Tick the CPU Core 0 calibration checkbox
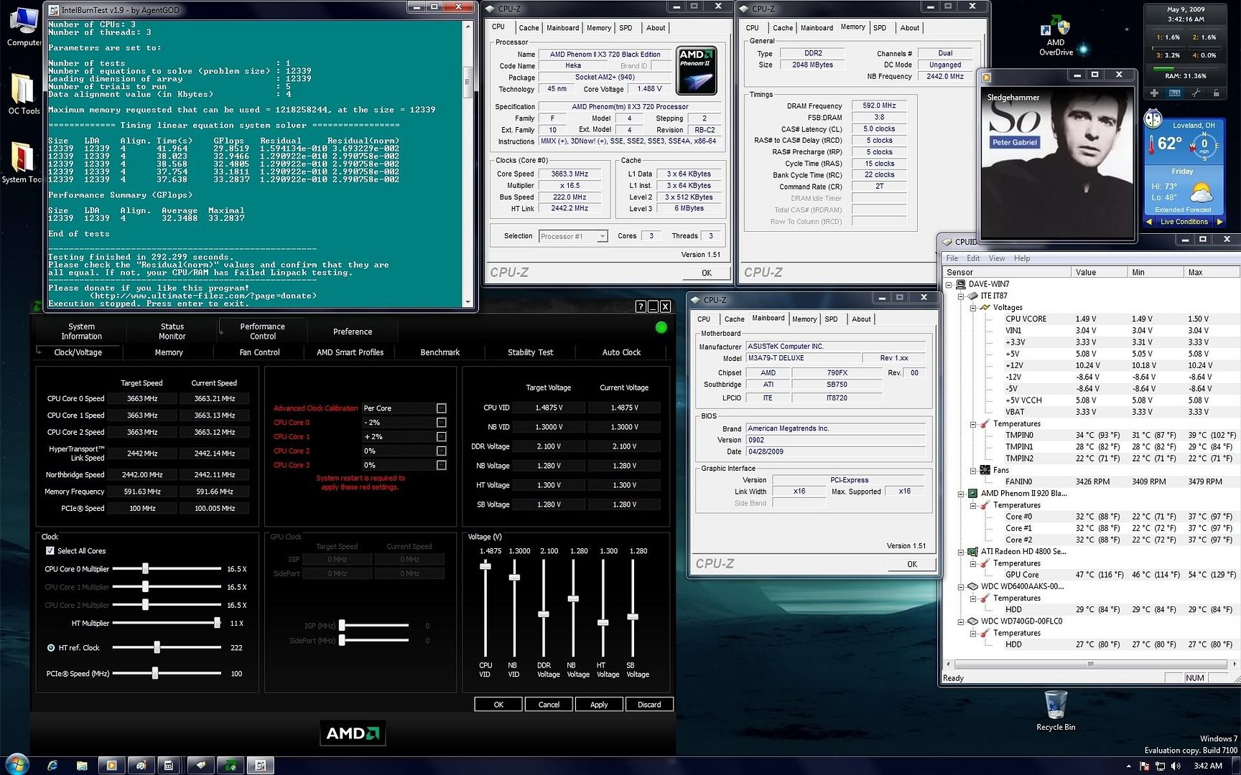The width and height of the screenshot is (1241, 775). click(441, 423)
